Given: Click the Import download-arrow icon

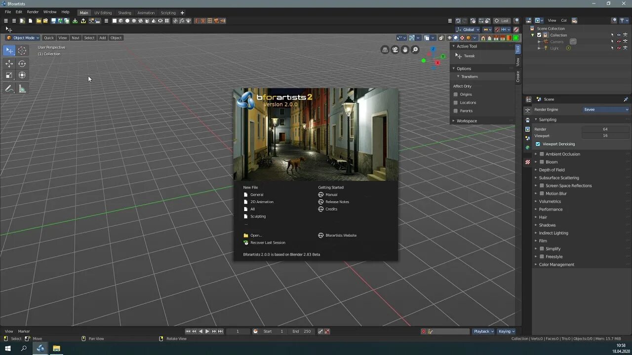Looking at the screenshot, I should click(x=75, y=21).
